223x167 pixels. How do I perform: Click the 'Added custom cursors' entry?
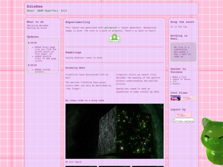point(43,71)
